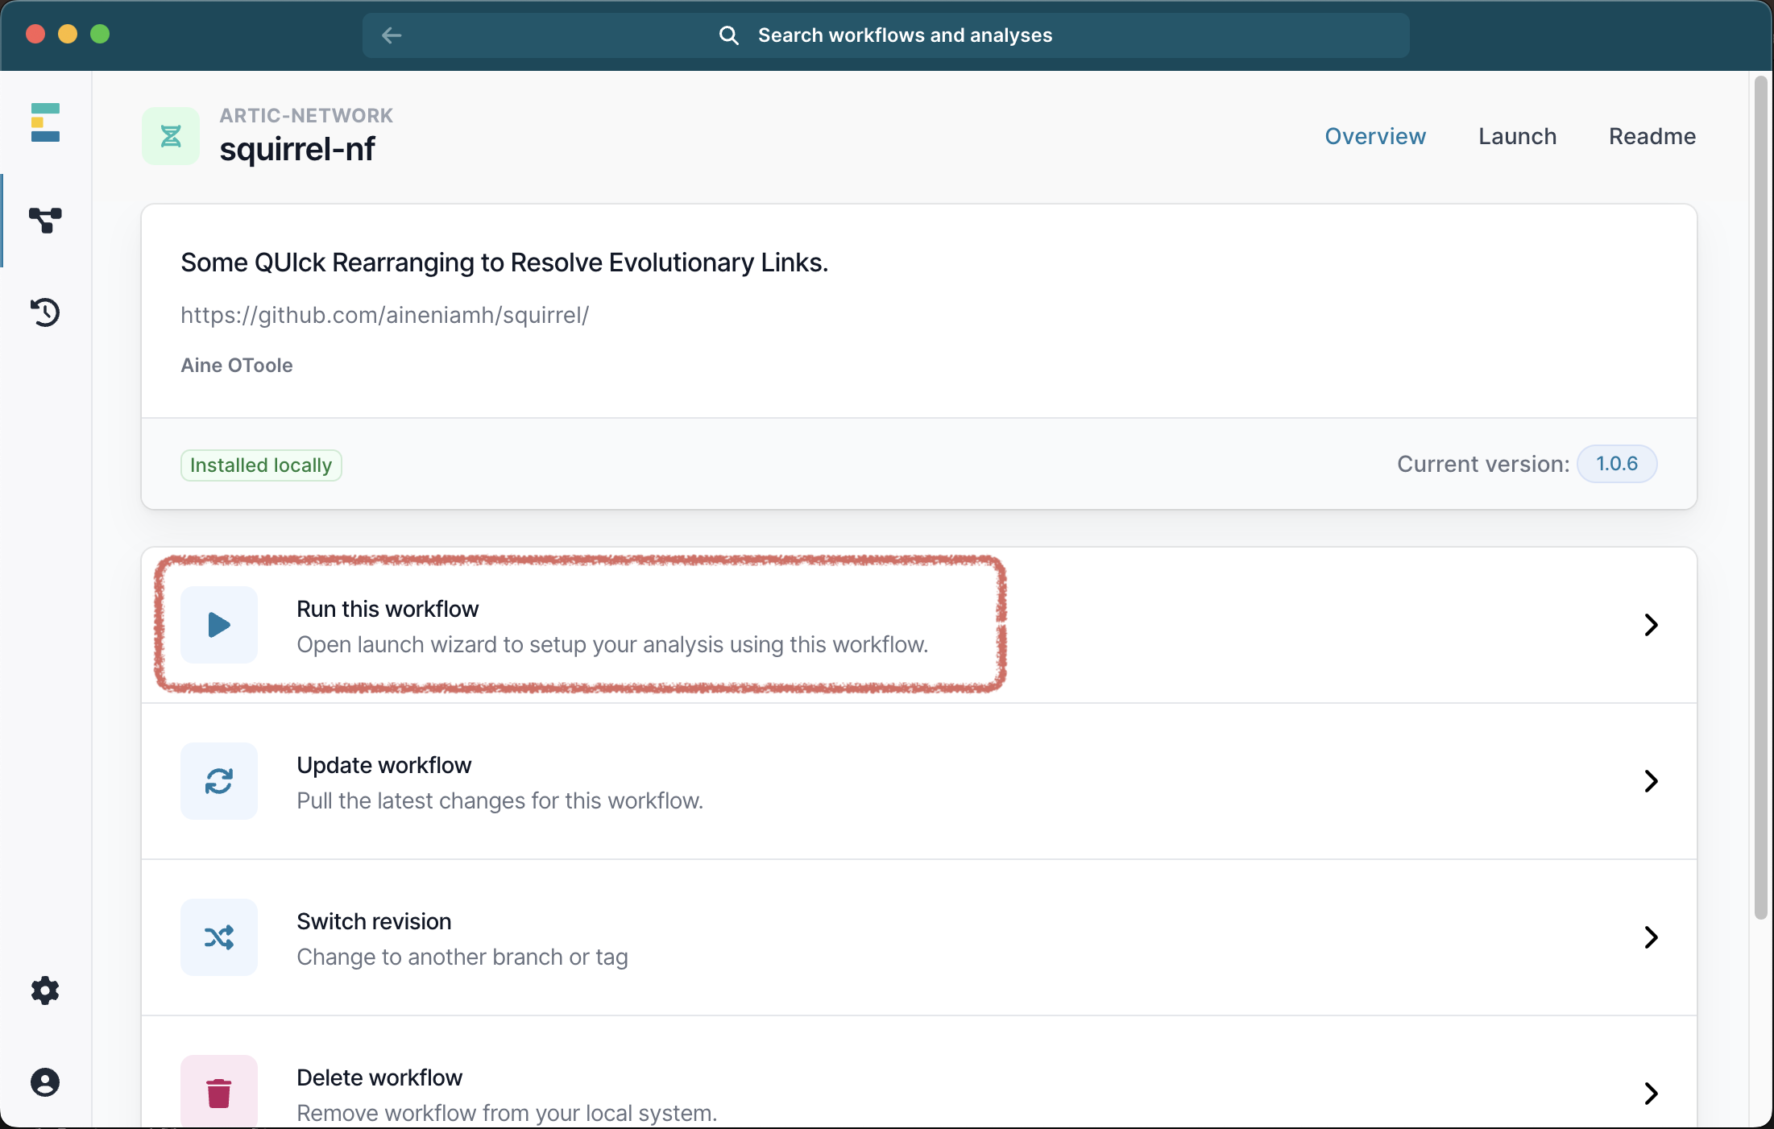Expand Run this workflow chevron

(1651, 625)
